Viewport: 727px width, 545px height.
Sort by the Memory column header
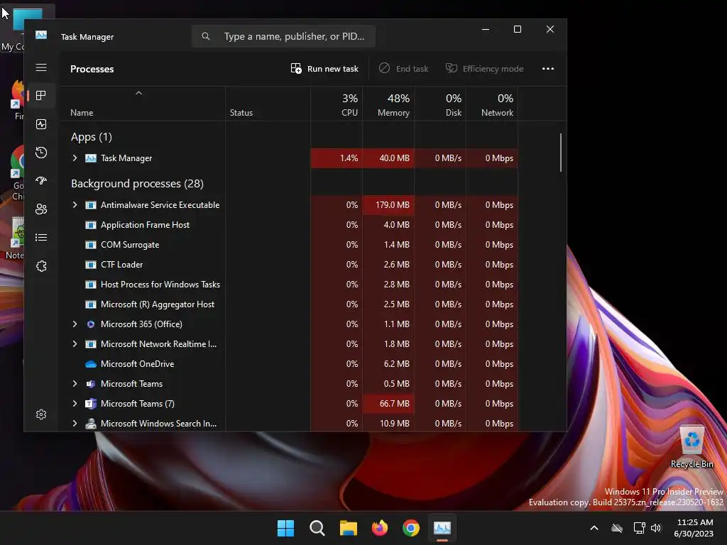coord(388,105)
